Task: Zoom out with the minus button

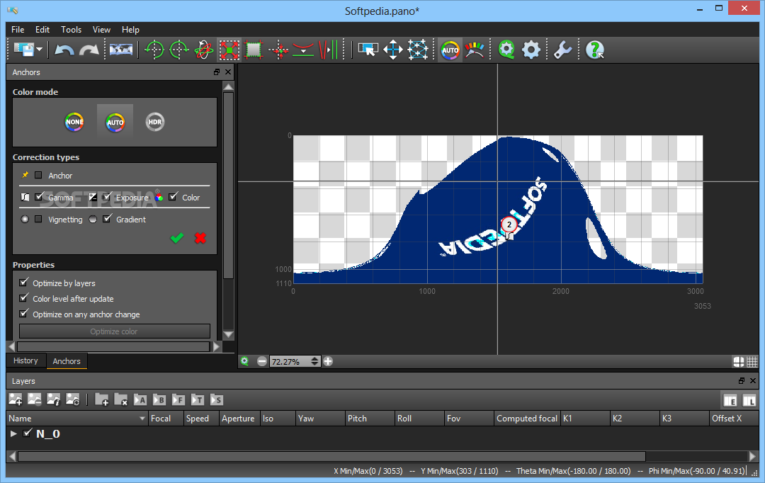Action: coord(262,361)
